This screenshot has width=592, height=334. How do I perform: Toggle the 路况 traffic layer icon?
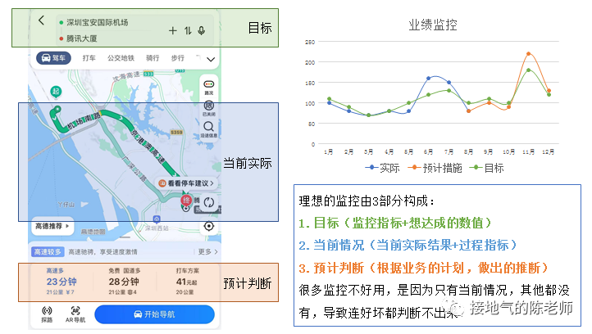click(x=209, y=87)
